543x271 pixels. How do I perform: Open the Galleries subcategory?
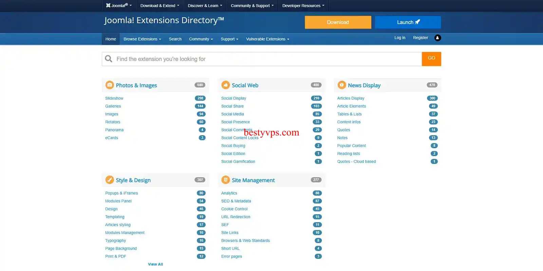113,106
